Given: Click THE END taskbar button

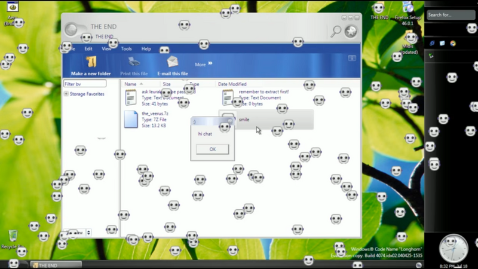Looking at the screenshot, I should coord(56,265).
